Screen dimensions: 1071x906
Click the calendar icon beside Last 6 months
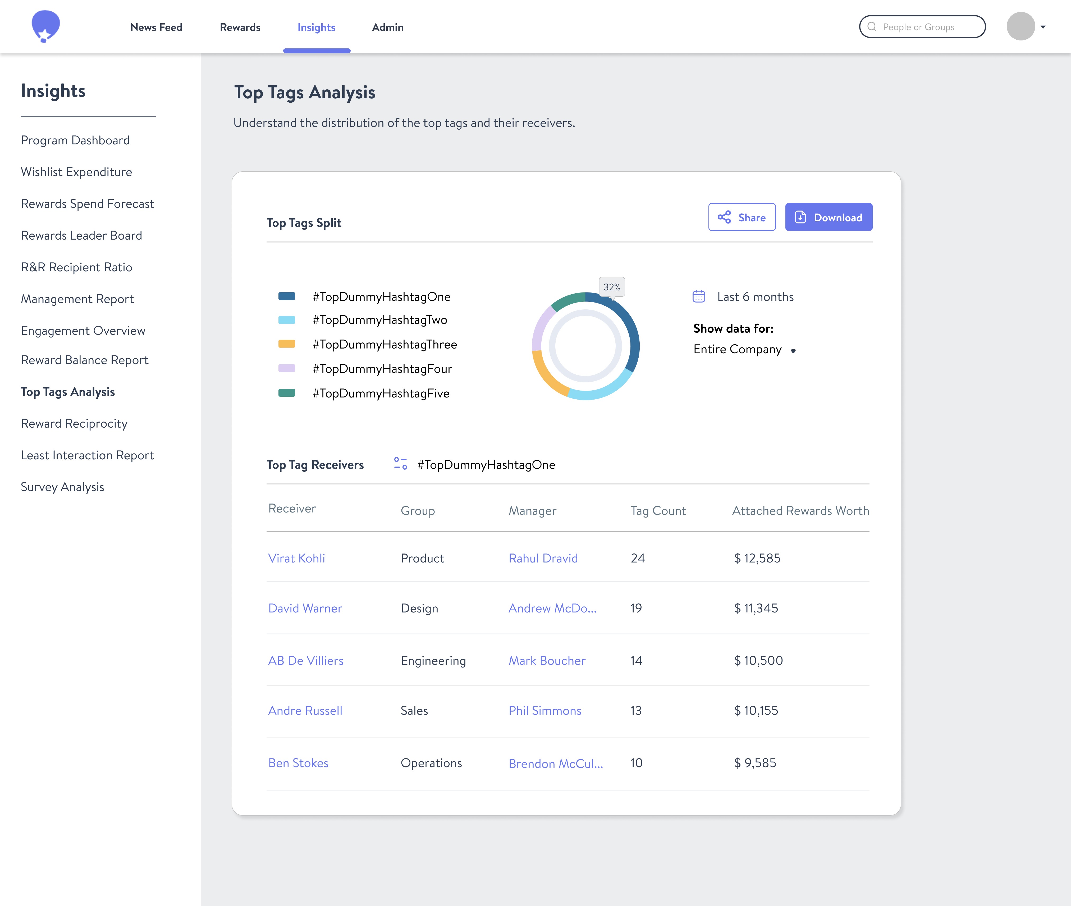[699, 296]
